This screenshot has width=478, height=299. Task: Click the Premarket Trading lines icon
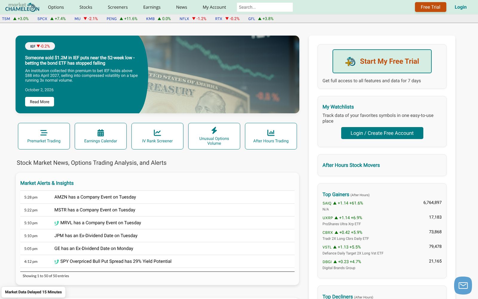coord(44,133)
